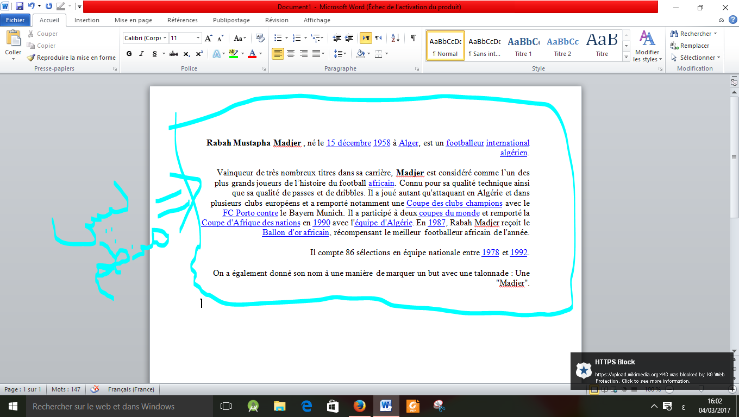Clear formatting with the eraser icon
The image size is (739, 417).
(x=260, y=38)
